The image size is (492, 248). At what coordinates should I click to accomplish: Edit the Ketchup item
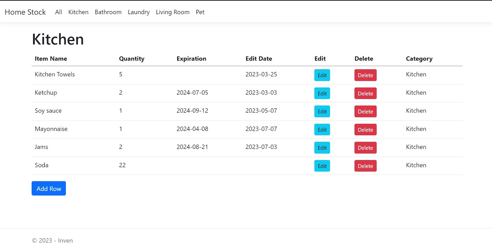322,93
